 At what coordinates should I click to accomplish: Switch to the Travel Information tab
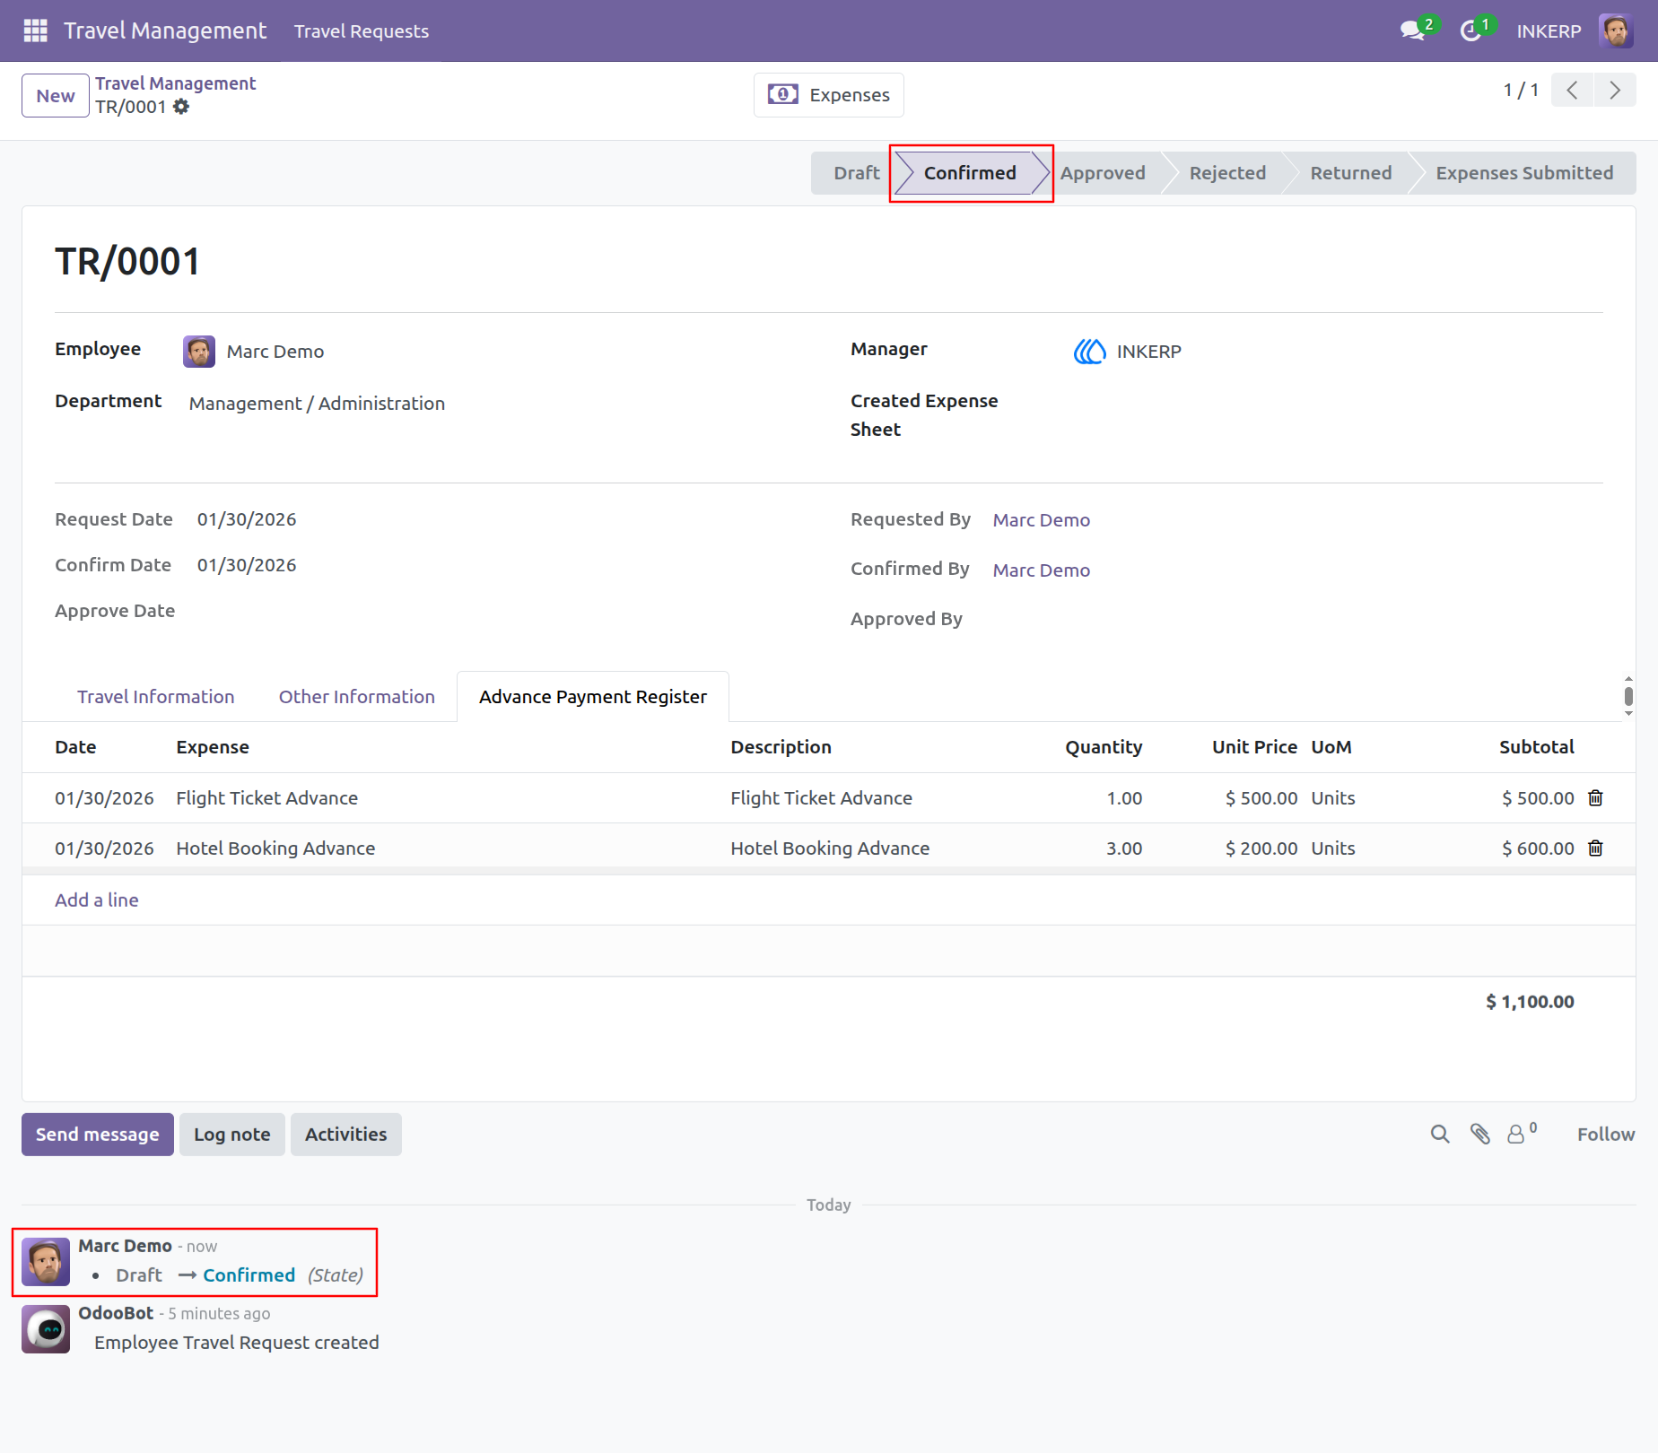(x=156, y=697)
